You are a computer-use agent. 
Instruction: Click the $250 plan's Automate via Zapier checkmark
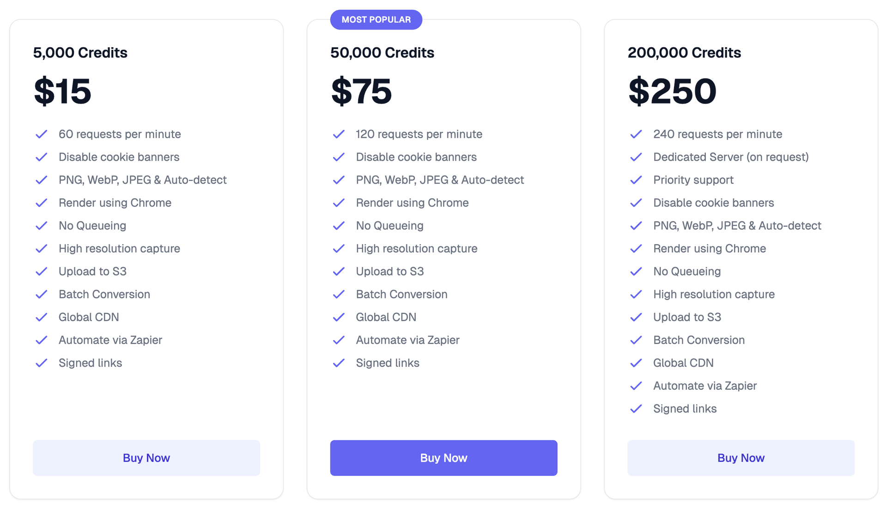point(636,386)
